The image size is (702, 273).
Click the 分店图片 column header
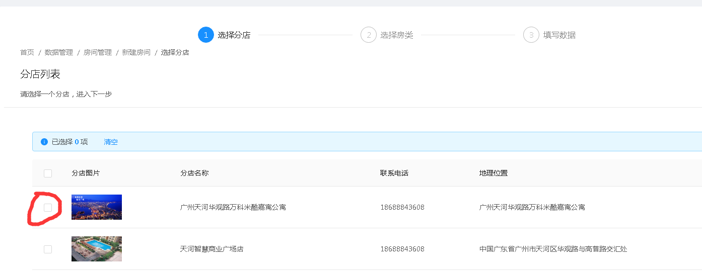86,173
